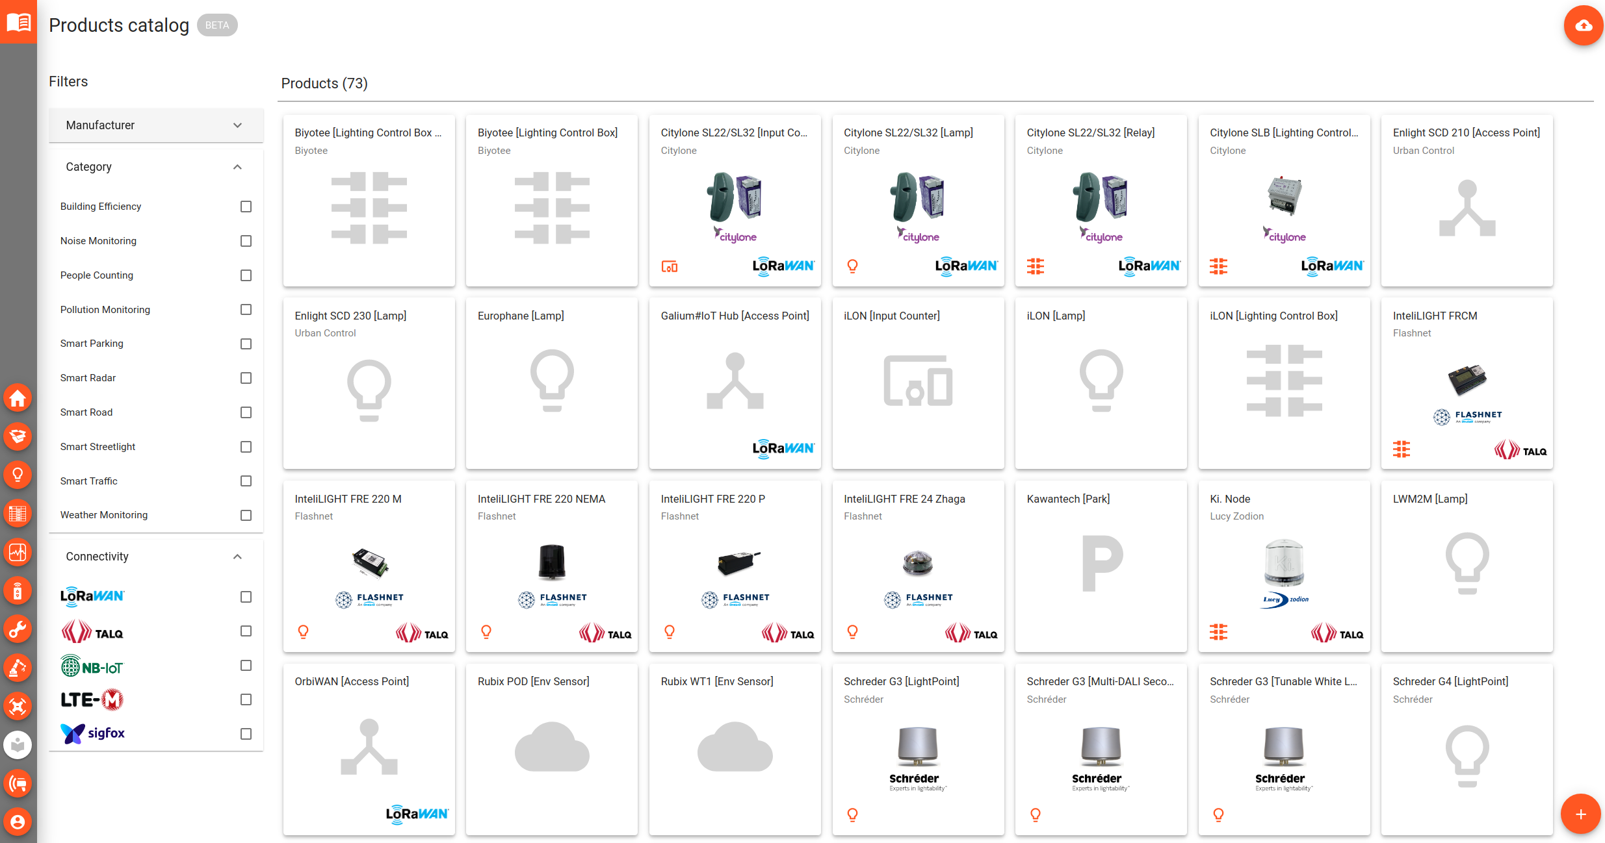Click the Smart Radar filter label
Viewport: 1605px width, 843px height.
(88, 378)
